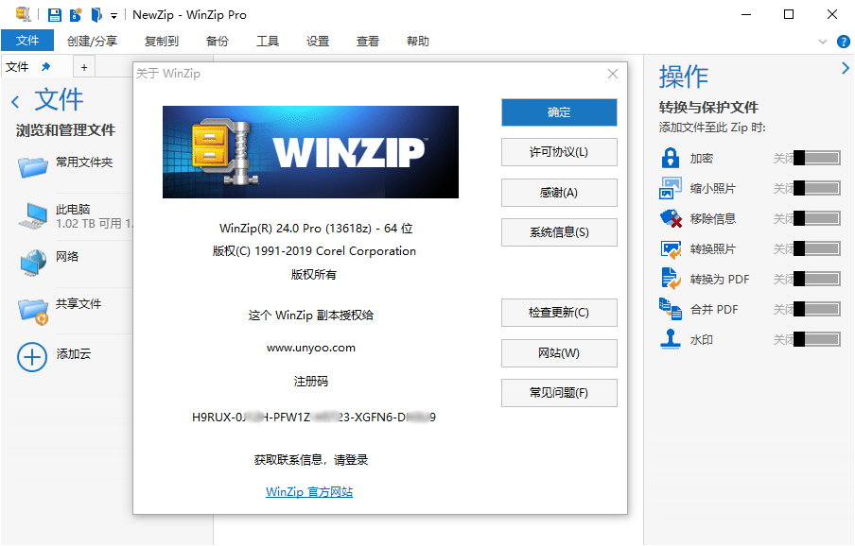Viewport: 855px width, 546px height.
Task: Click the 转换为 PDF document icon
Action: 671,279
